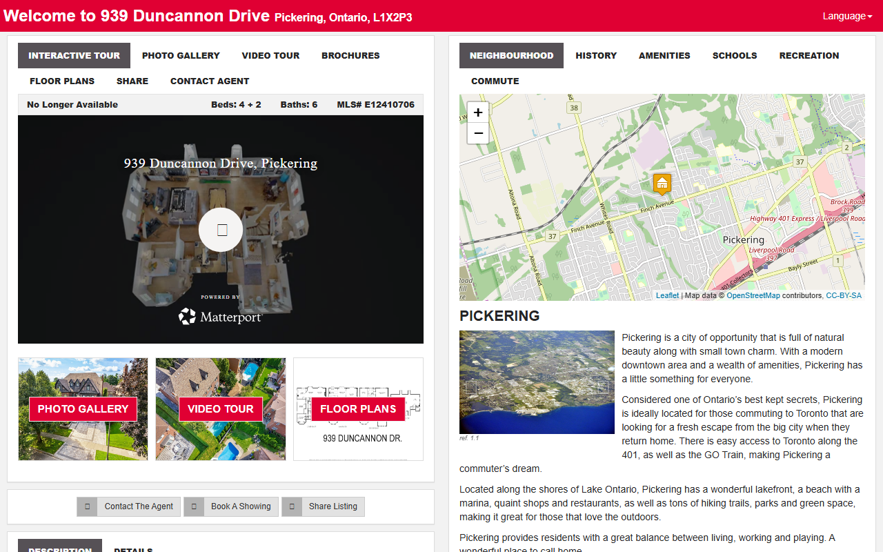883x552 pixels.
Task: Open the Contact Agent tab
Action: tap(210, 81)
